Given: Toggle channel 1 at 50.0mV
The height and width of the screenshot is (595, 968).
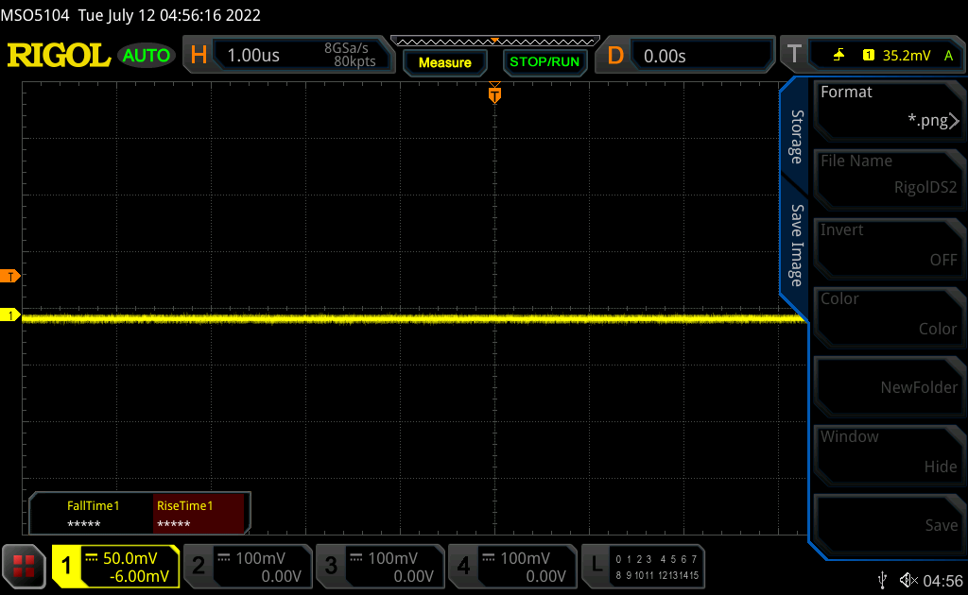Looking at the screenshot, I should click(115, 566).
